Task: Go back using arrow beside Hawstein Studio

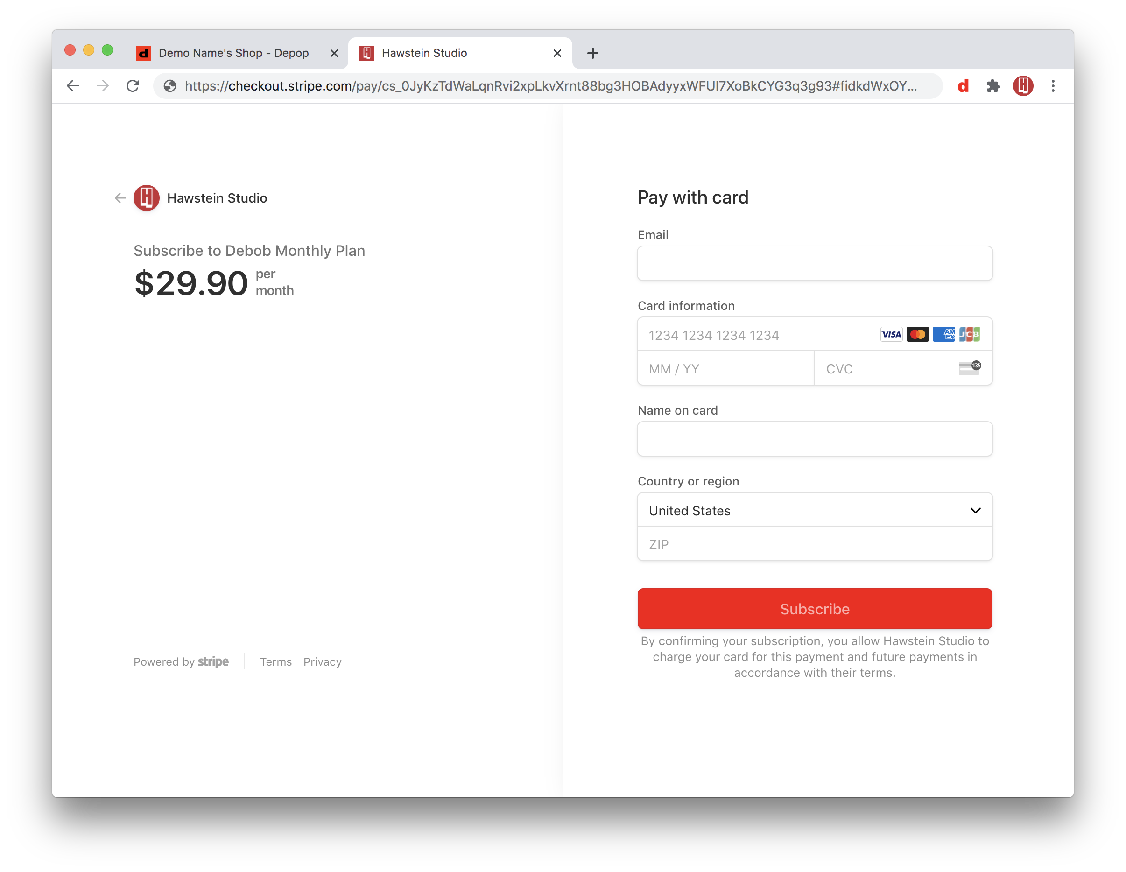Action: click(120, 198)
